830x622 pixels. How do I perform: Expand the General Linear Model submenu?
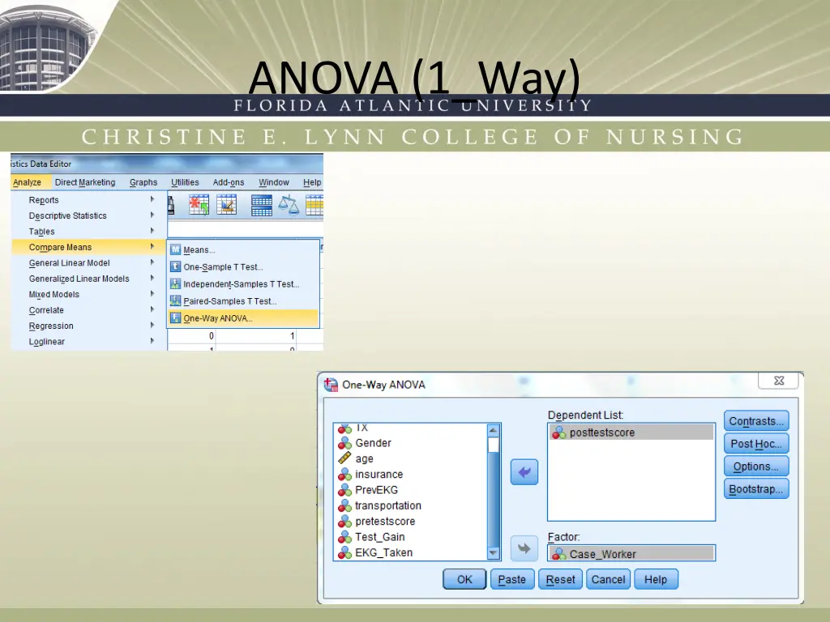[x=88, y=263]
